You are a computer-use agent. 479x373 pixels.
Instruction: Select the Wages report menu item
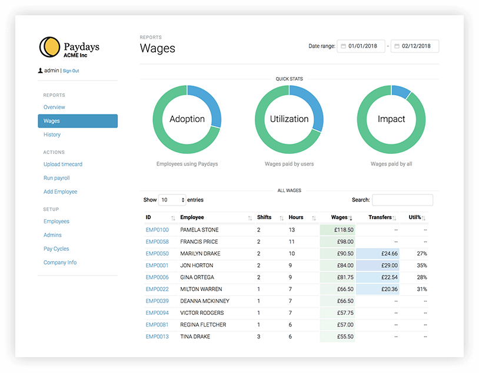tap(78, 121)
